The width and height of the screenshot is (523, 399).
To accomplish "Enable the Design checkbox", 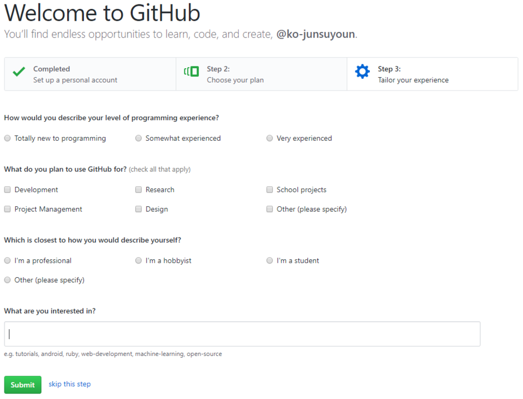I will click(x=138, y=209).
